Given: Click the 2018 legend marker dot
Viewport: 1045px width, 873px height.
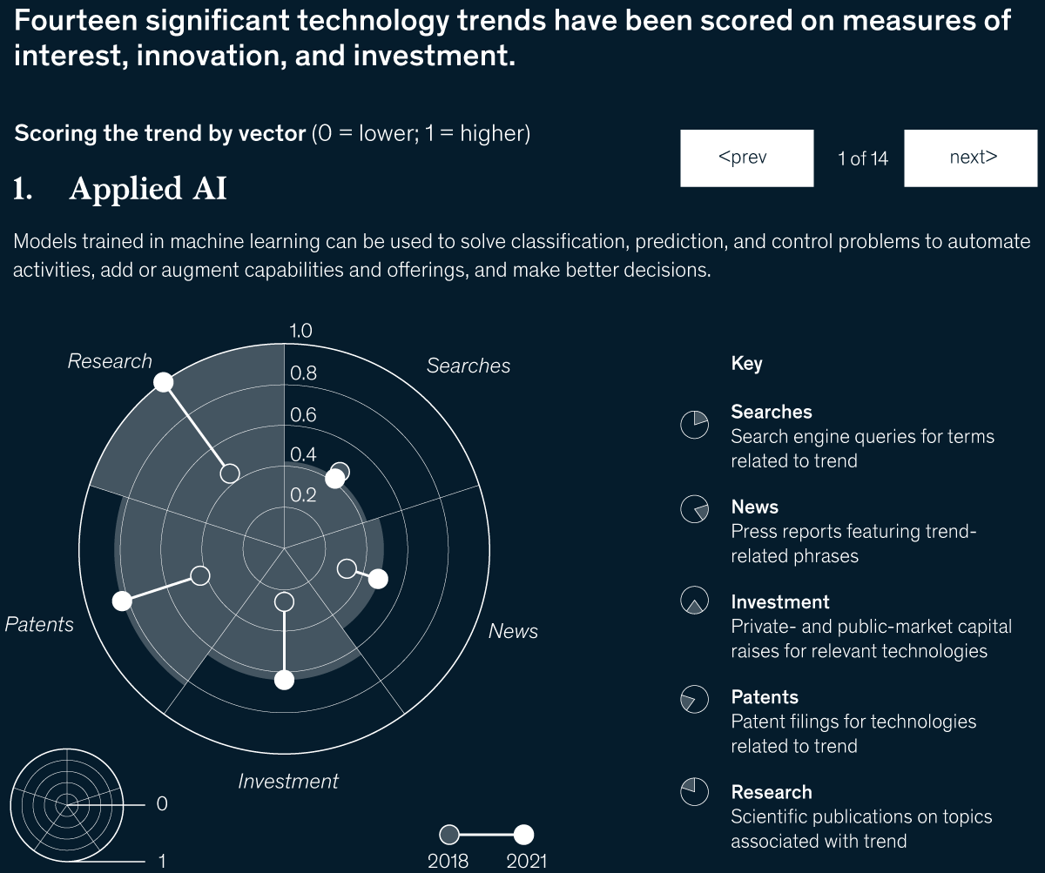Looking at the screenshot, I should (449, 835).
